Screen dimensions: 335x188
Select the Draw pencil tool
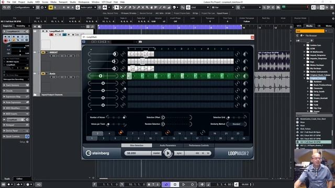point(126,7)
